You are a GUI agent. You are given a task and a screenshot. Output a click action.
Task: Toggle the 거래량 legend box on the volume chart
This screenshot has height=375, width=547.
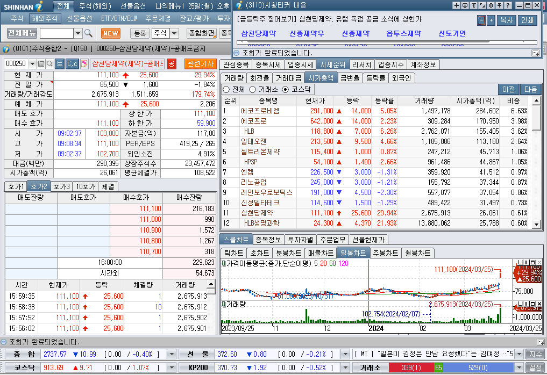pos(224,304)
